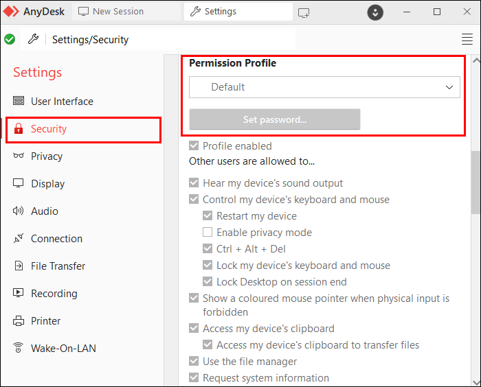Viewport: 481px width, 387px height.
Task: Toggle the Ctrl + Alt + Del checkbox
Action: click(x=208, y=249)
